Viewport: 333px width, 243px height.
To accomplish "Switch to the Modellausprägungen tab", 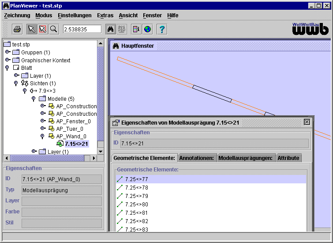I will point(245,158).
